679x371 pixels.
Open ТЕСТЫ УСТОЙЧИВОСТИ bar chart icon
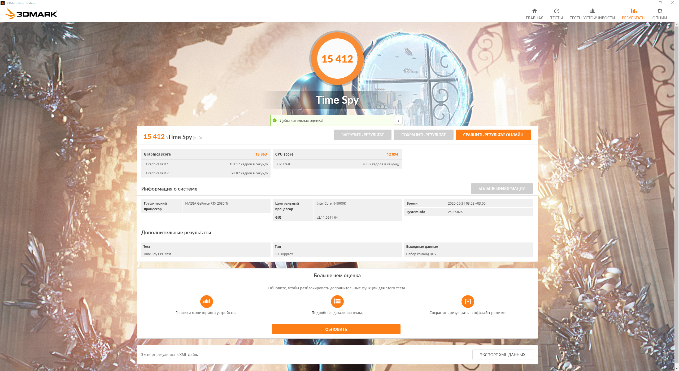[592, 11]
